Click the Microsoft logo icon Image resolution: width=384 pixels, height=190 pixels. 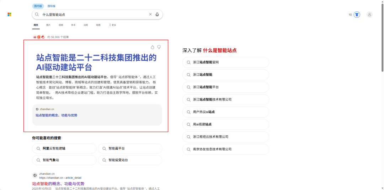10,15
